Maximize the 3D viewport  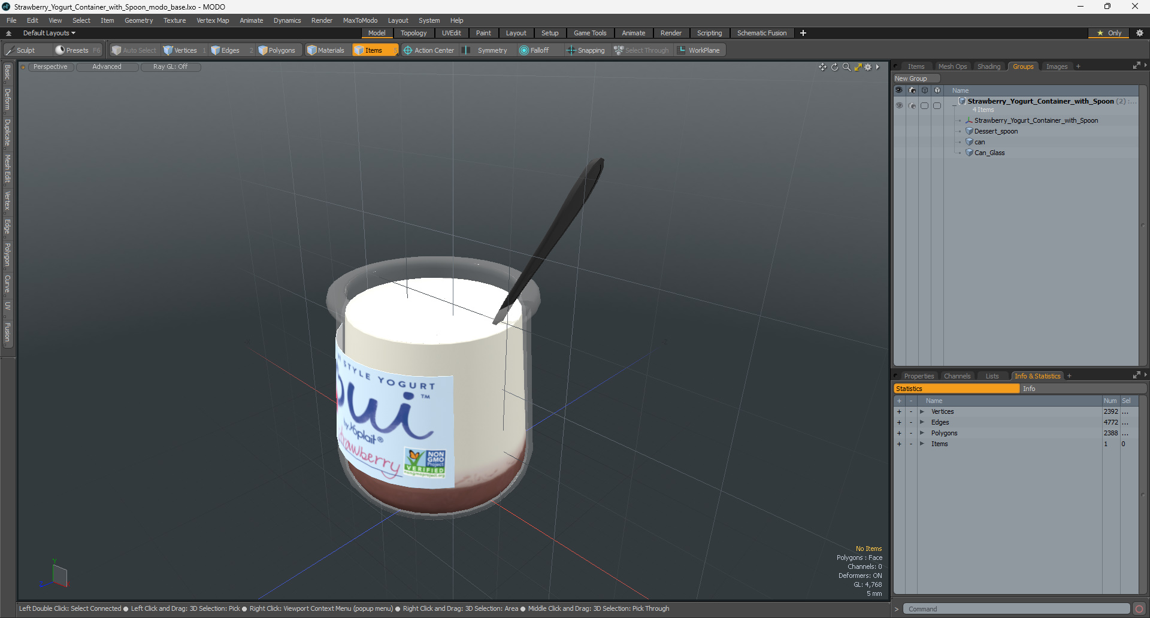coord(858,67)
